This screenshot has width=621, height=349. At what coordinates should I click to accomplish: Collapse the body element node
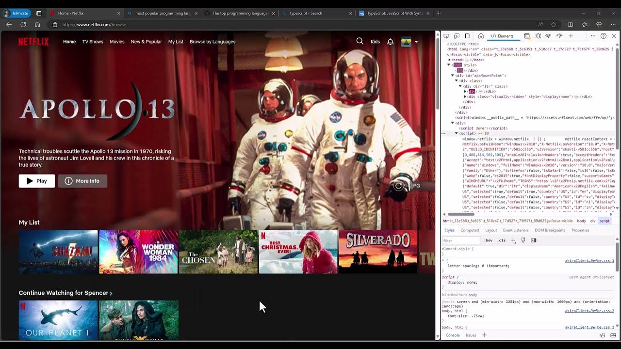(x=449, y=65)
